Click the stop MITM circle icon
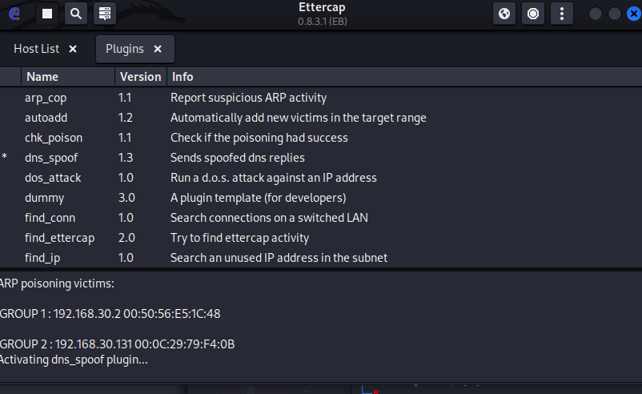 click(x=532, y=14)
